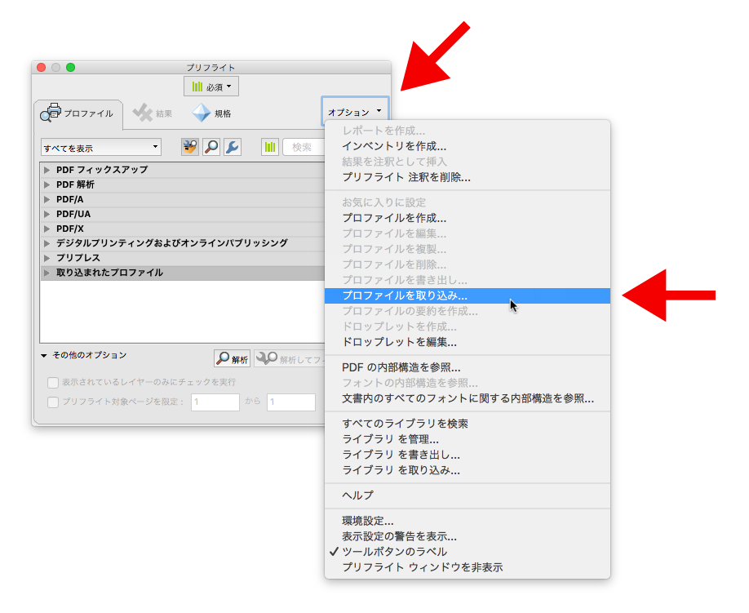Choose プロファイルを作成... menu item
Image resolution: width=749 pixels, height=613 pixels.
pyautogui.click(x=468, y=218)
